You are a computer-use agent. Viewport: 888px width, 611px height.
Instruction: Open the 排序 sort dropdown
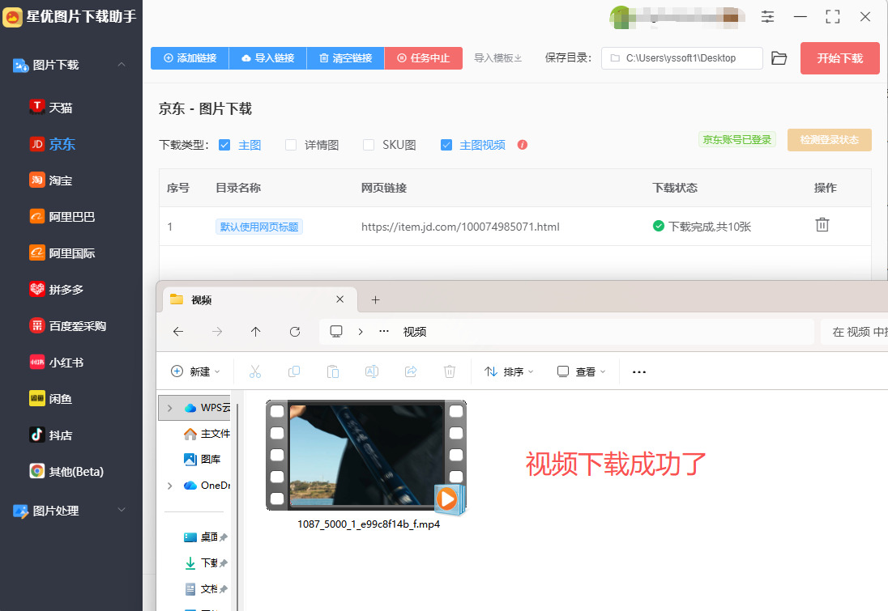[x=509, y=371]
